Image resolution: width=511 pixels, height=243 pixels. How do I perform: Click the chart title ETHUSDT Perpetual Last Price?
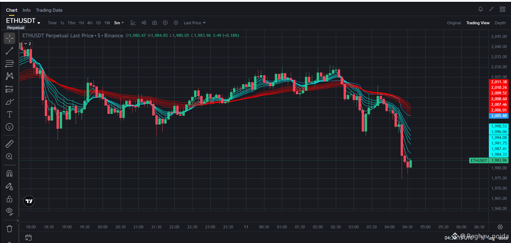pos(58,35)
